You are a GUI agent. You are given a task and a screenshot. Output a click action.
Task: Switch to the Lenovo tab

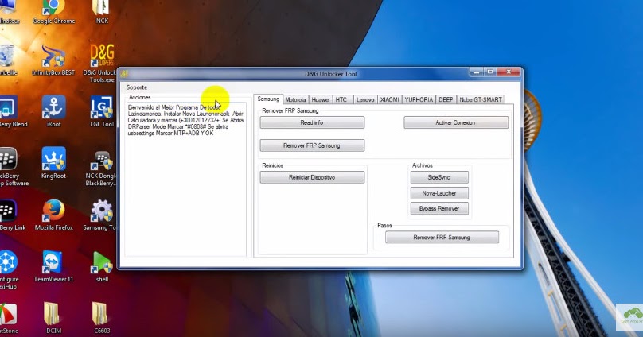365,99
